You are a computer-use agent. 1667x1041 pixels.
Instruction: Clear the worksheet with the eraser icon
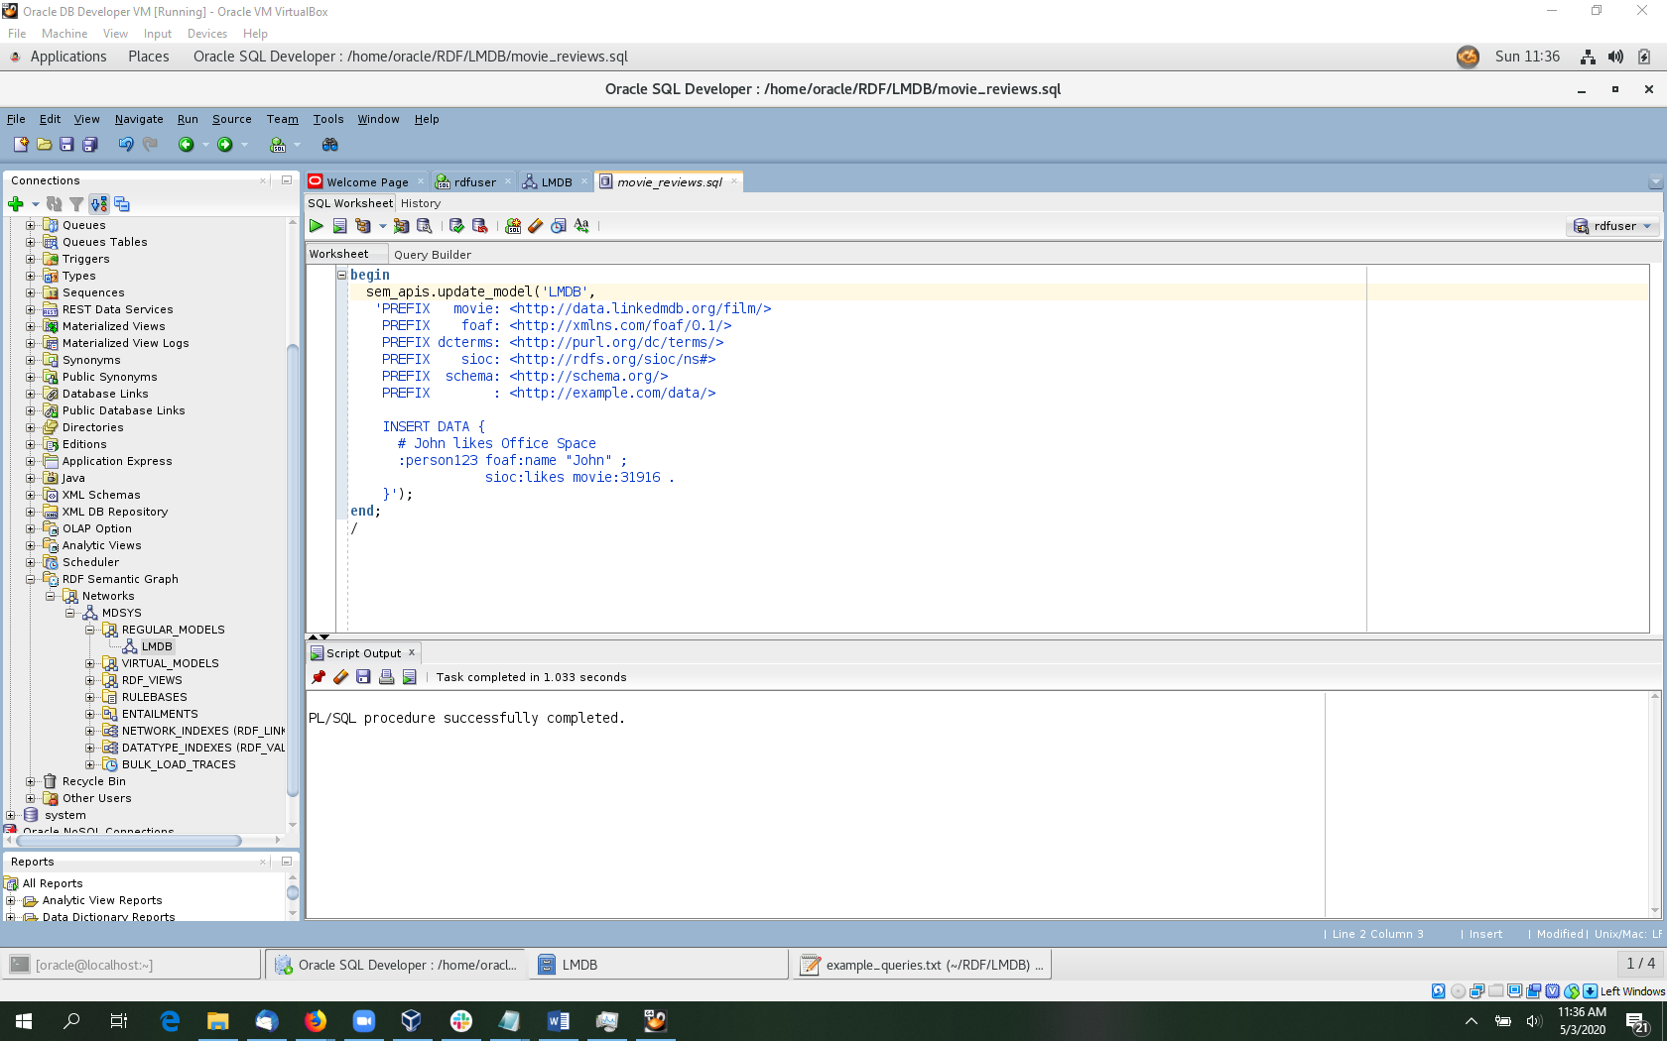pyautogui.click(x=536, y=226)
